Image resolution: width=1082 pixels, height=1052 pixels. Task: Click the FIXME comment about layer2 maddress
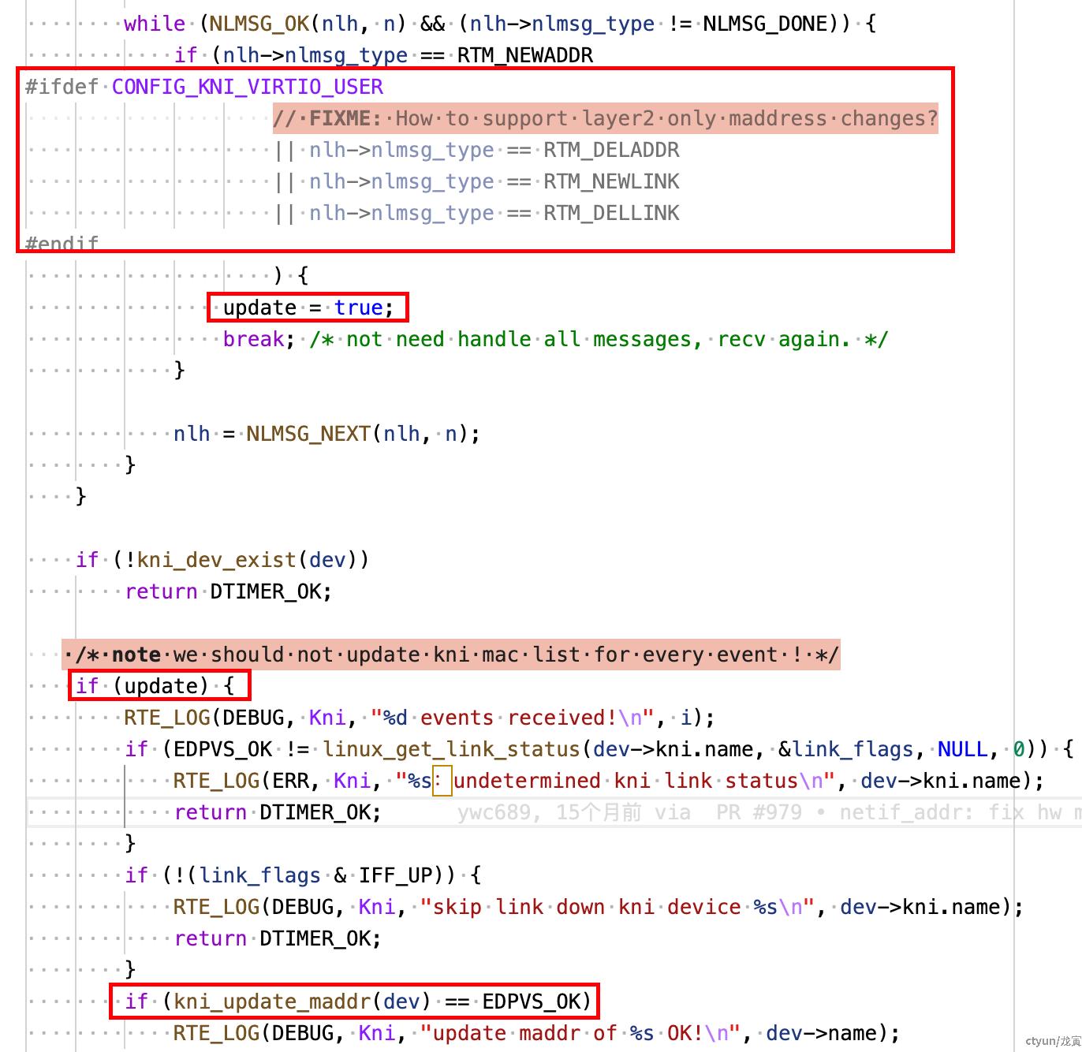point(605,118)
